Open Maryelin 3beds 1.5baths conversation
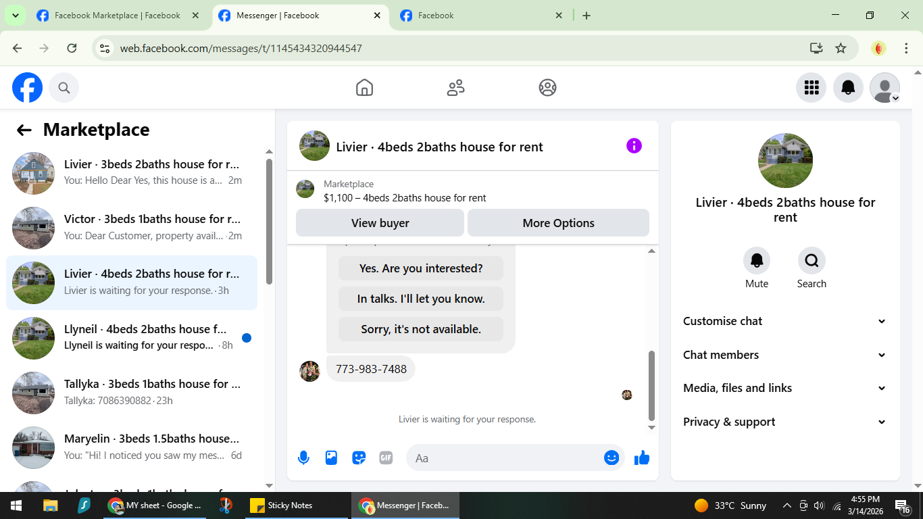The image size is (923, 519). click(x=132, y=447)
